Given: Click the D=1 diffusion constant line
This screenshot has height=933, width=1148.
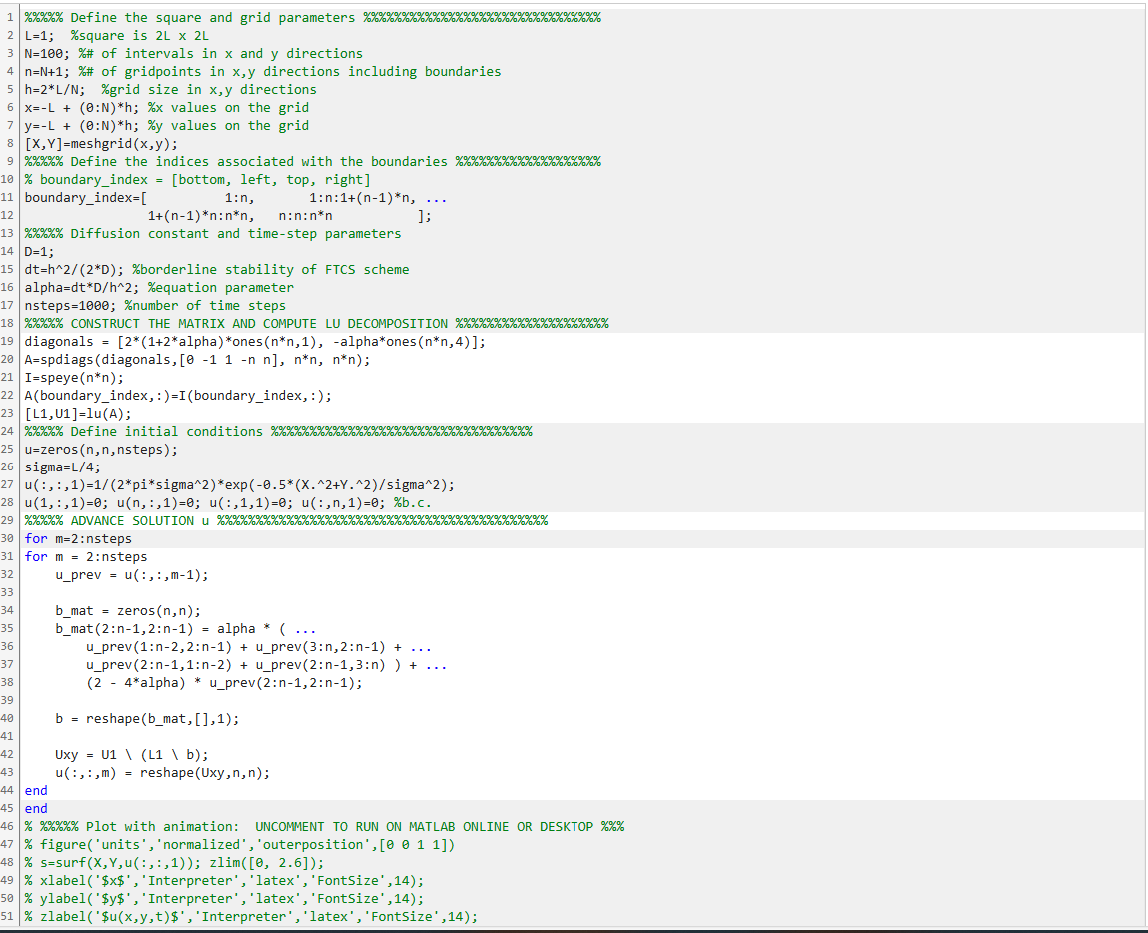Looking at the screenshot, I should tap(36, 251).
